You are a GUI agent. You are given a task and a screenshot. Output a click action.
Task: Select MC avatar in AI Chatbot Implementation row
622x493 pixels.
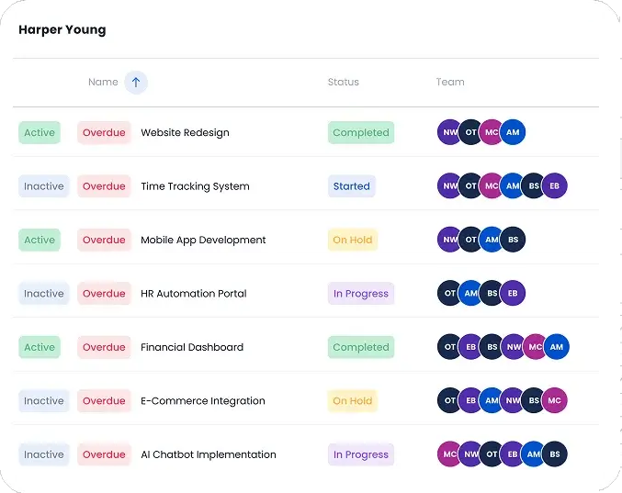click(448, 454)
